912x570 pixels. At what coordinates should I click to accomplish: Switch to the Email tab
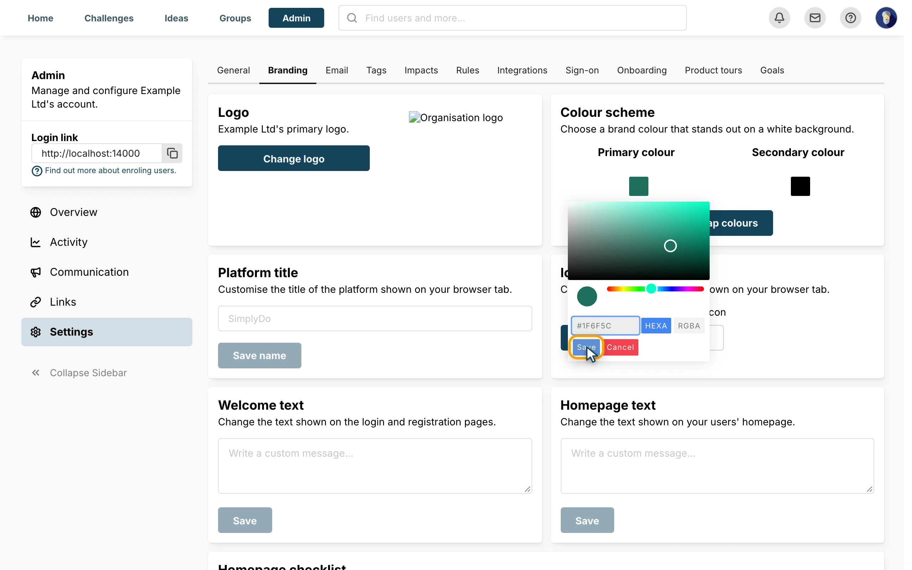point(337,70)
